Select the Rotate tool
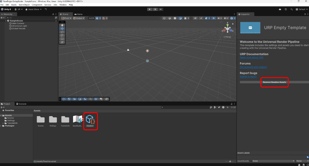The image size is (309, 166). [x=62, y=32]
